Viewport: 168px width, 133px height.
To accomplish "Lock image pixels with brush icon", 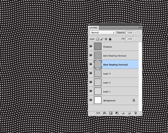I will point(102,39).
